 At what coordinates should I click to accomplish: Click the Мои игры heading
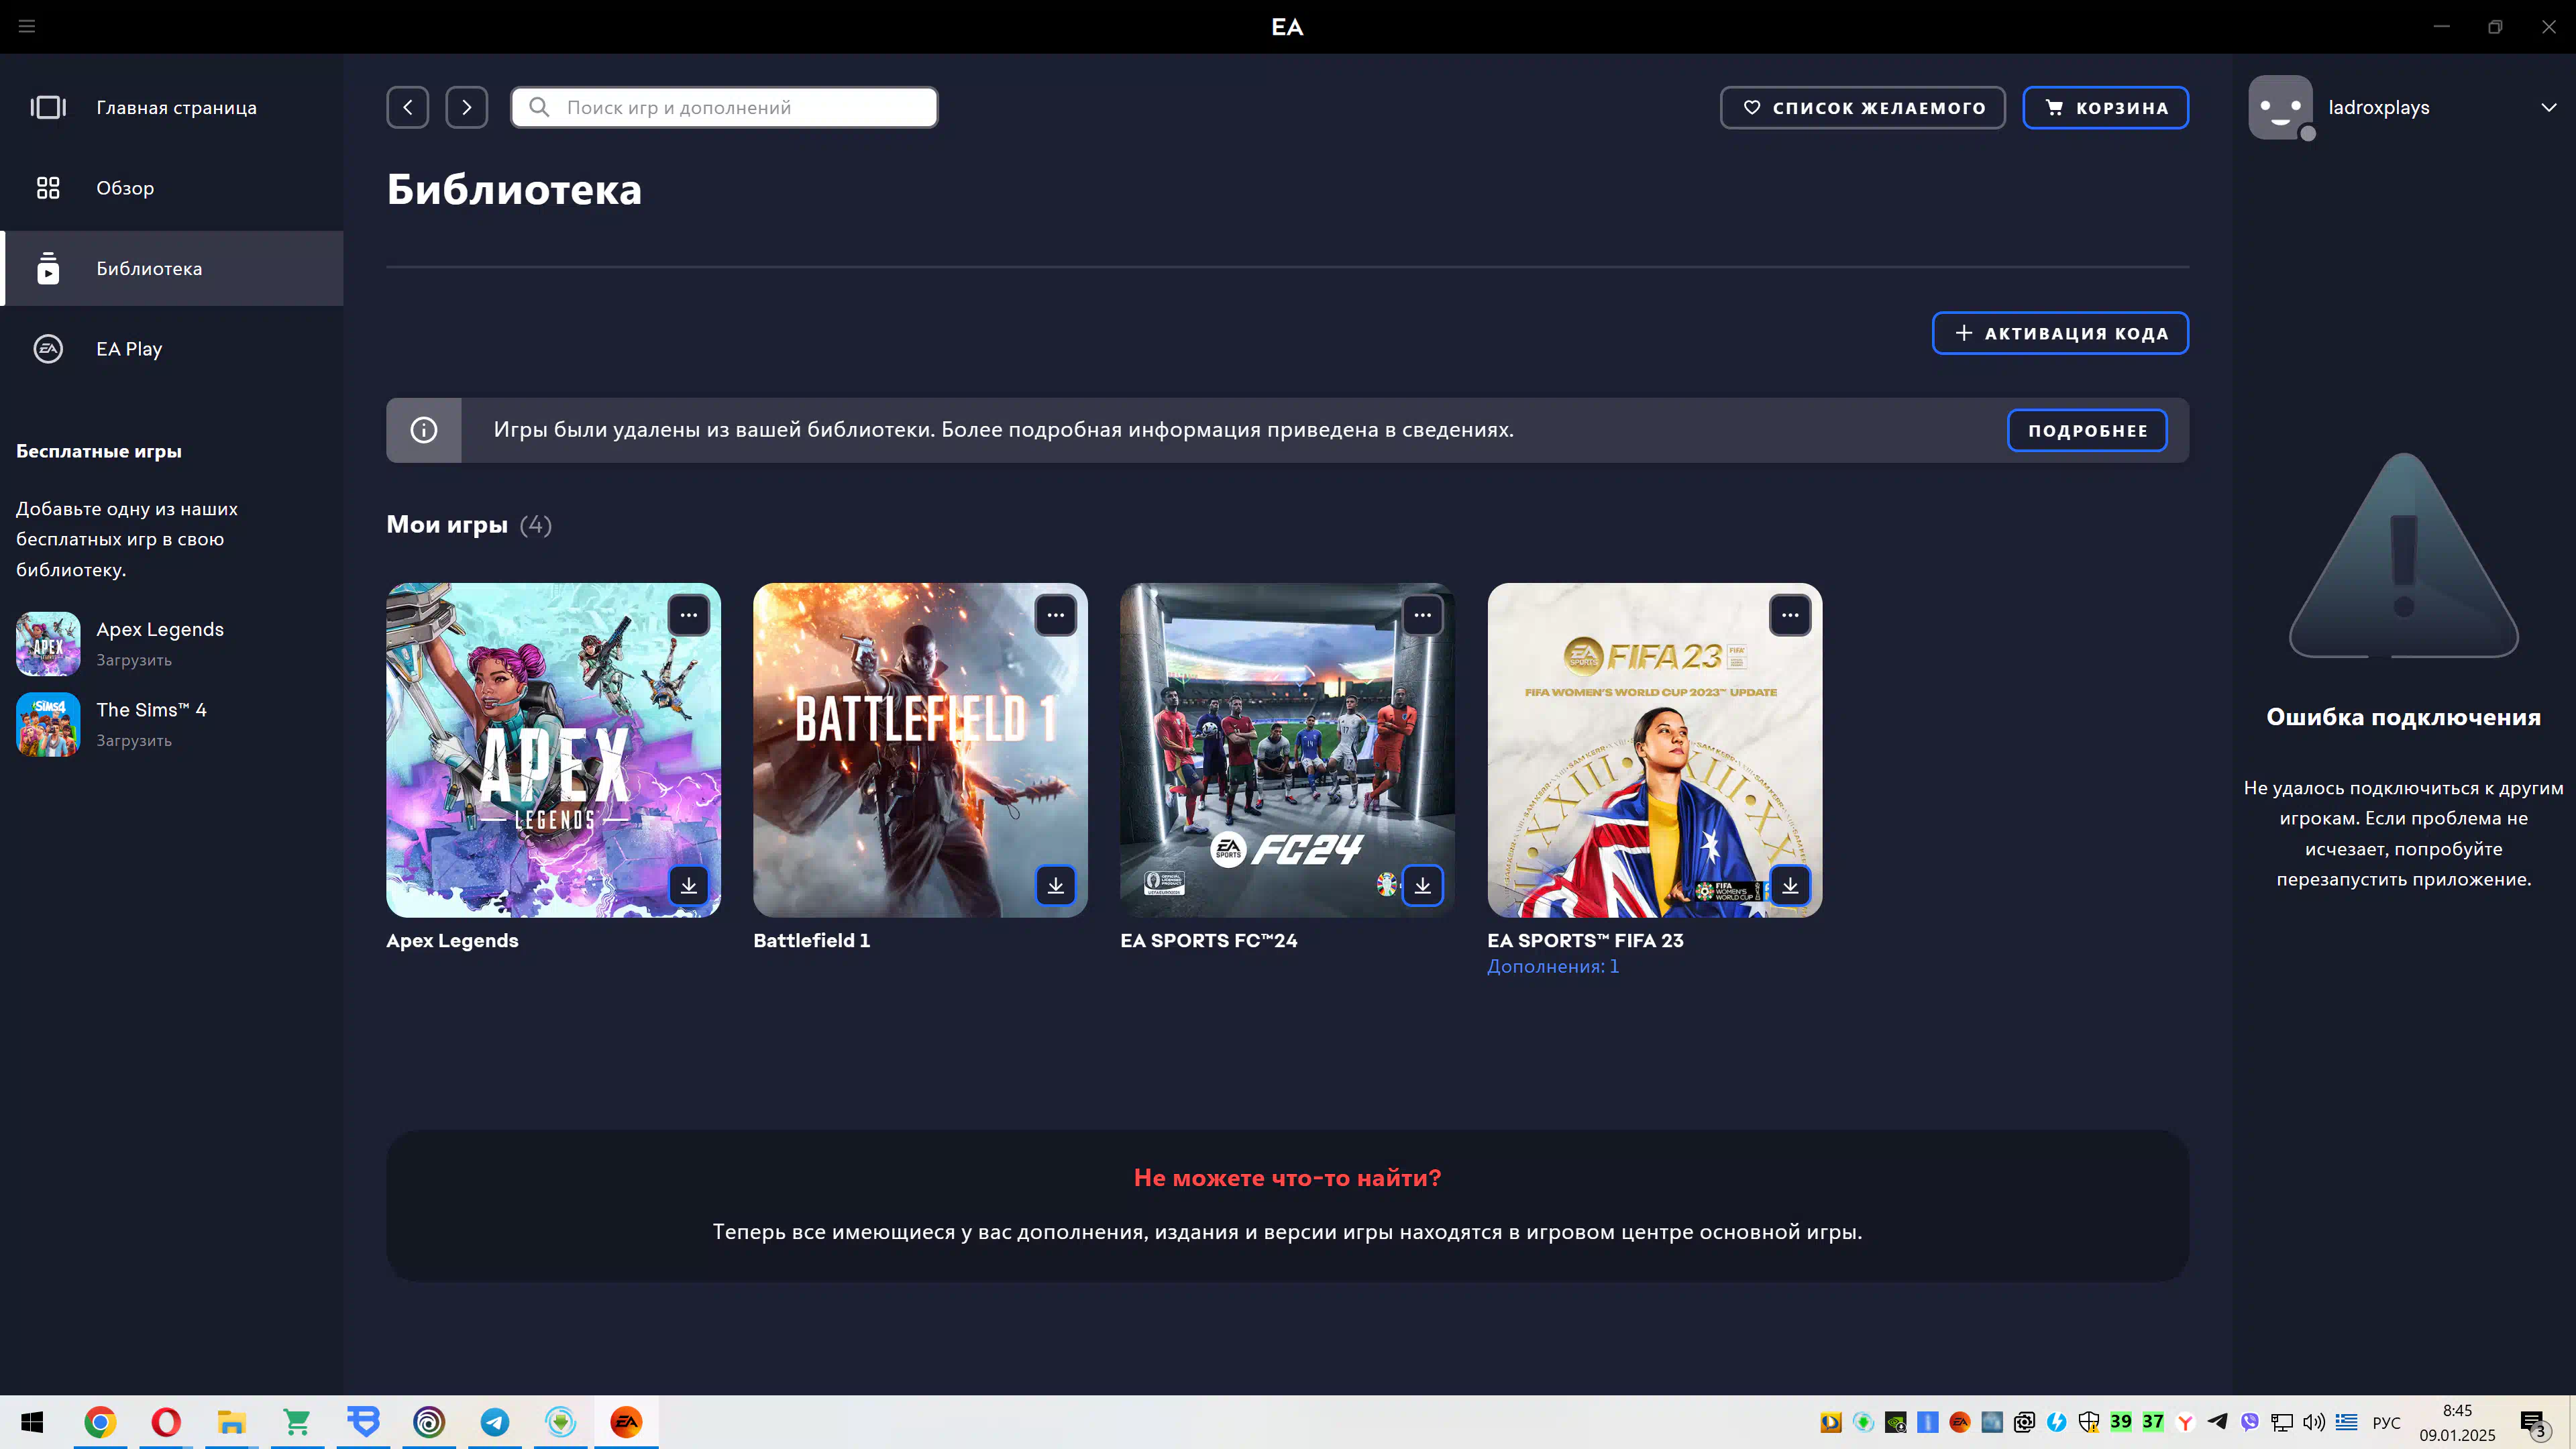(x=447, y=524)
